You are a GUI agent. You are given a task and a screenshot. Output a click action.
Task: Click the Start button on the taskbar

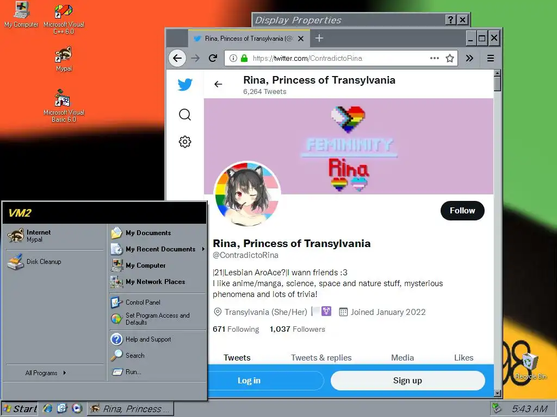21,408
